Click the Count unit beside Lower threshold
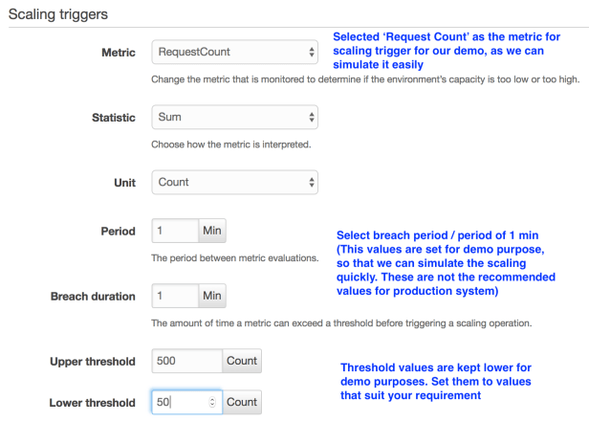The height and width of the screenshot is (444, 589). coord(241,403)
